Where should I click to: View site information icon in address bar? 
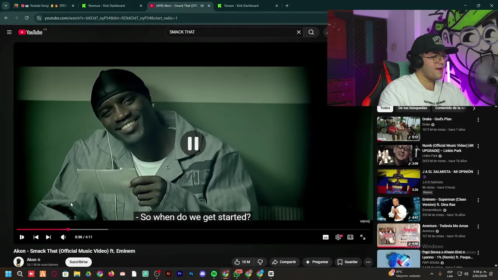(39, 18)
